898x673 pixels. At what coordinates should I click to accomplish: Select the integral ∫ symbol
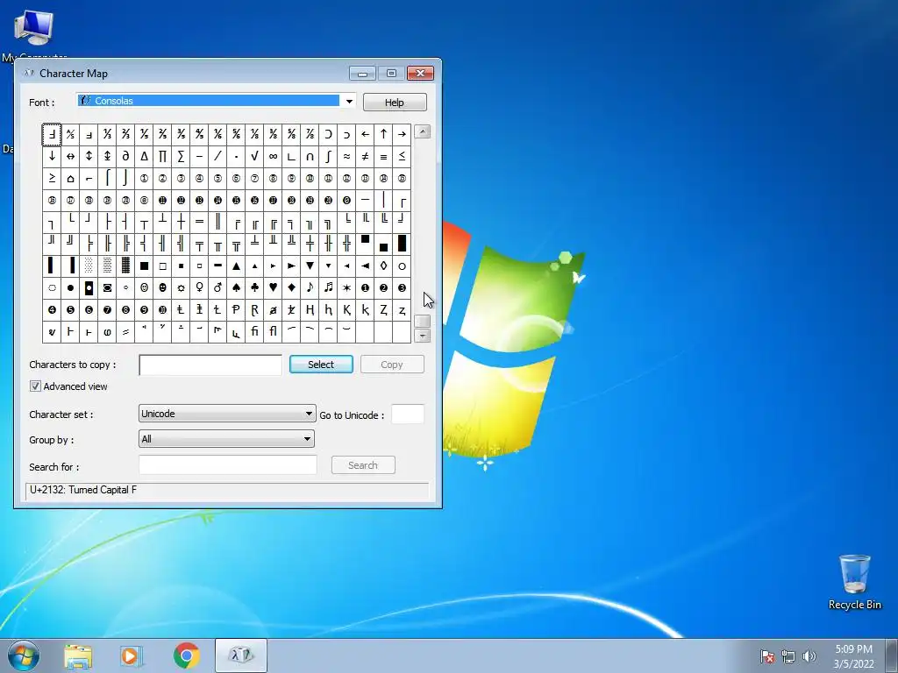pyautogui.click(x=328, y=156)
